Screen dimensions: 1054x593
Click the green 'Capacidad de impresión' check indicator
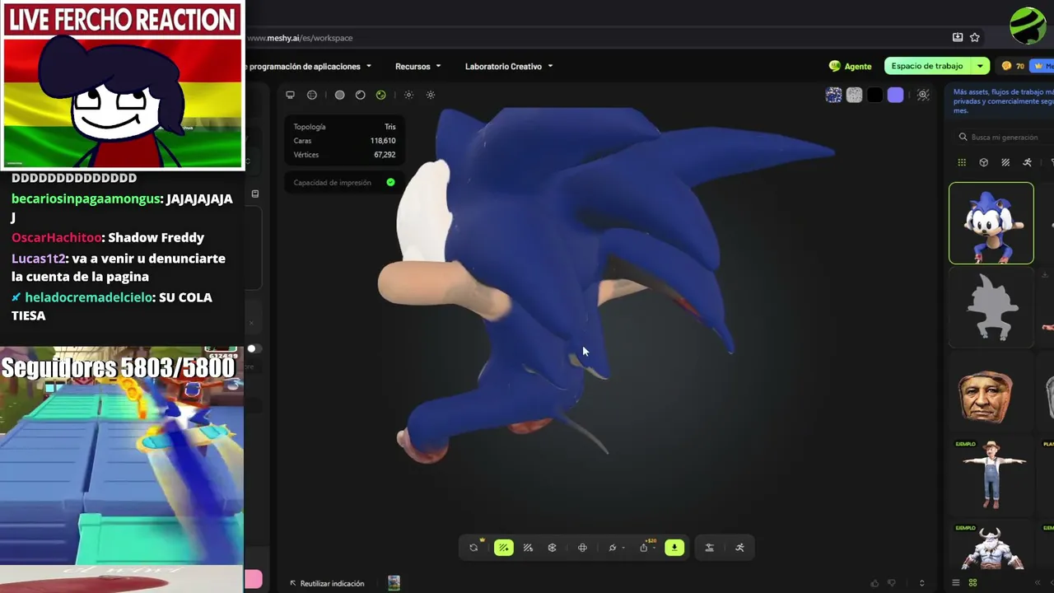click(x=390, y=182)
